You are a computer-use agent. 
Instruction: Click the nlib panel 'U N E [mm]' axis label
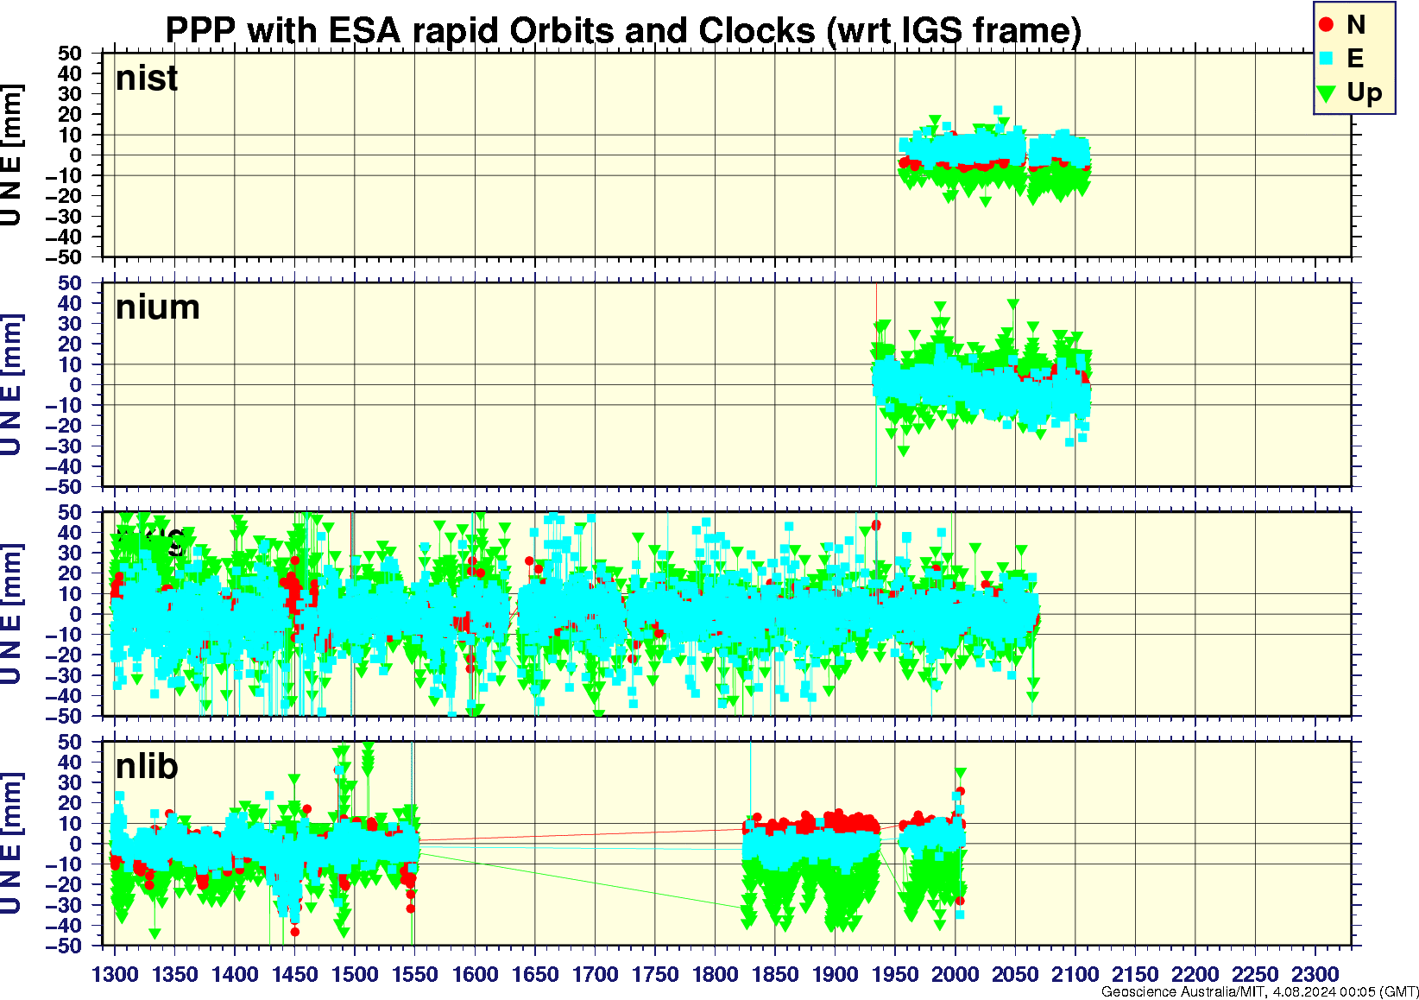tap(11, 844)
